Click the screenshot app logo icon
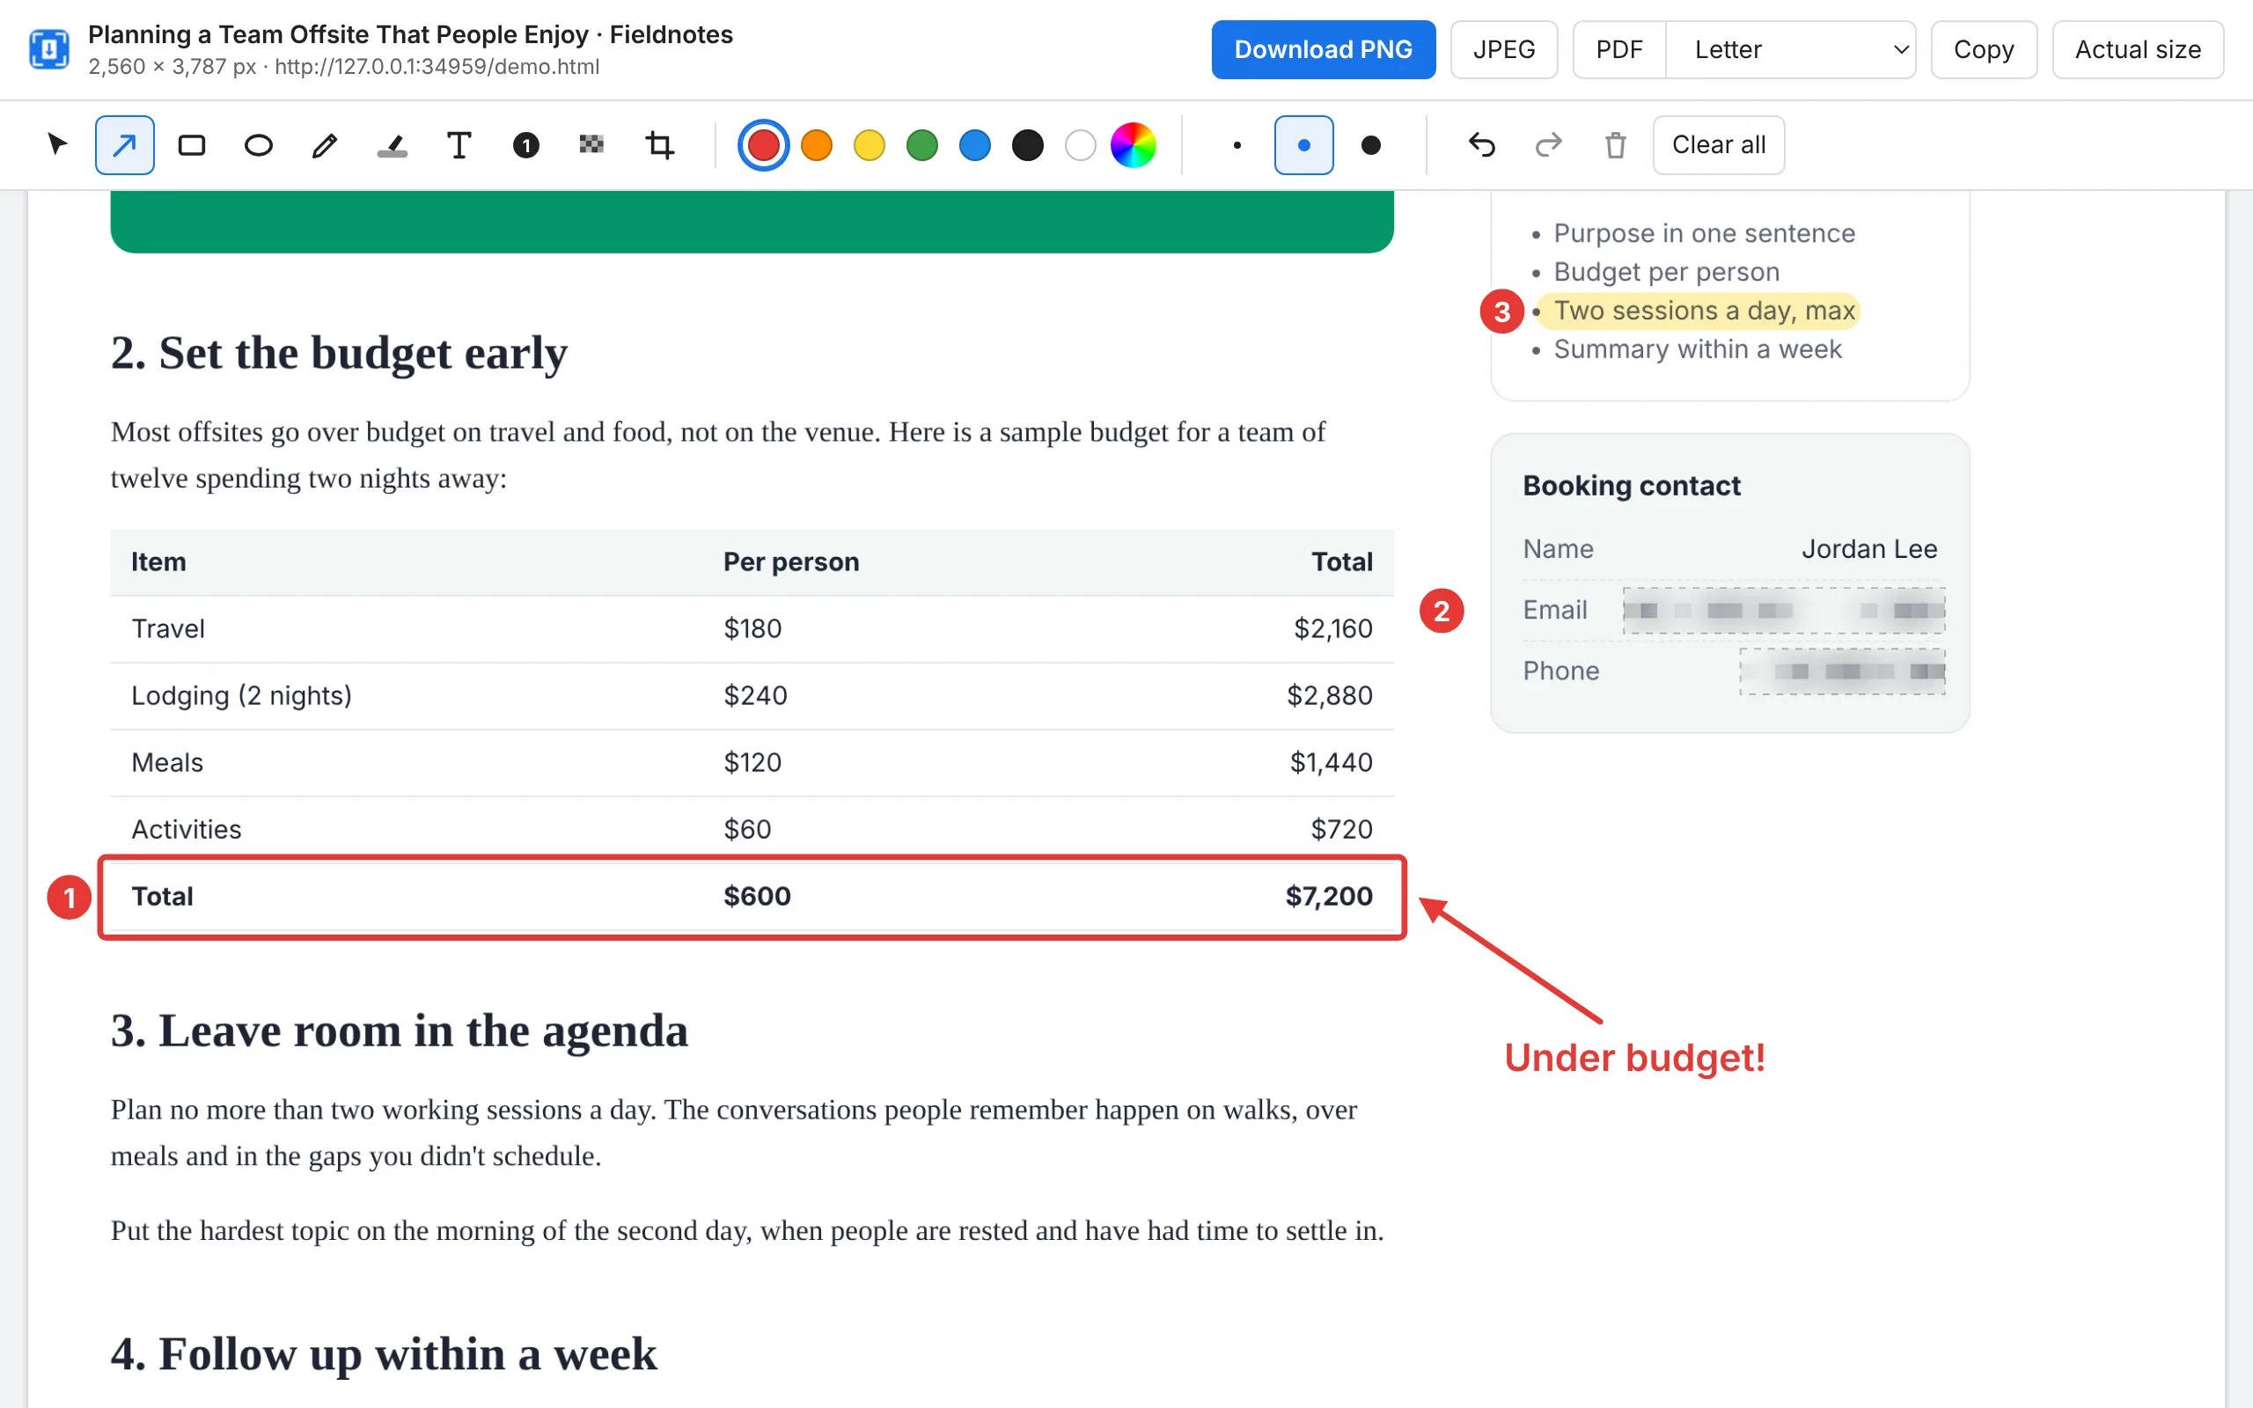This screenshot has width=2253, height=1408. [49, 49]
